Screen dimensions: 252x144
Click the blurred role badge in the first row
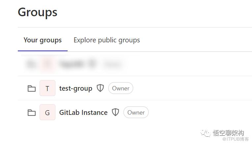(x=112, y=64)
